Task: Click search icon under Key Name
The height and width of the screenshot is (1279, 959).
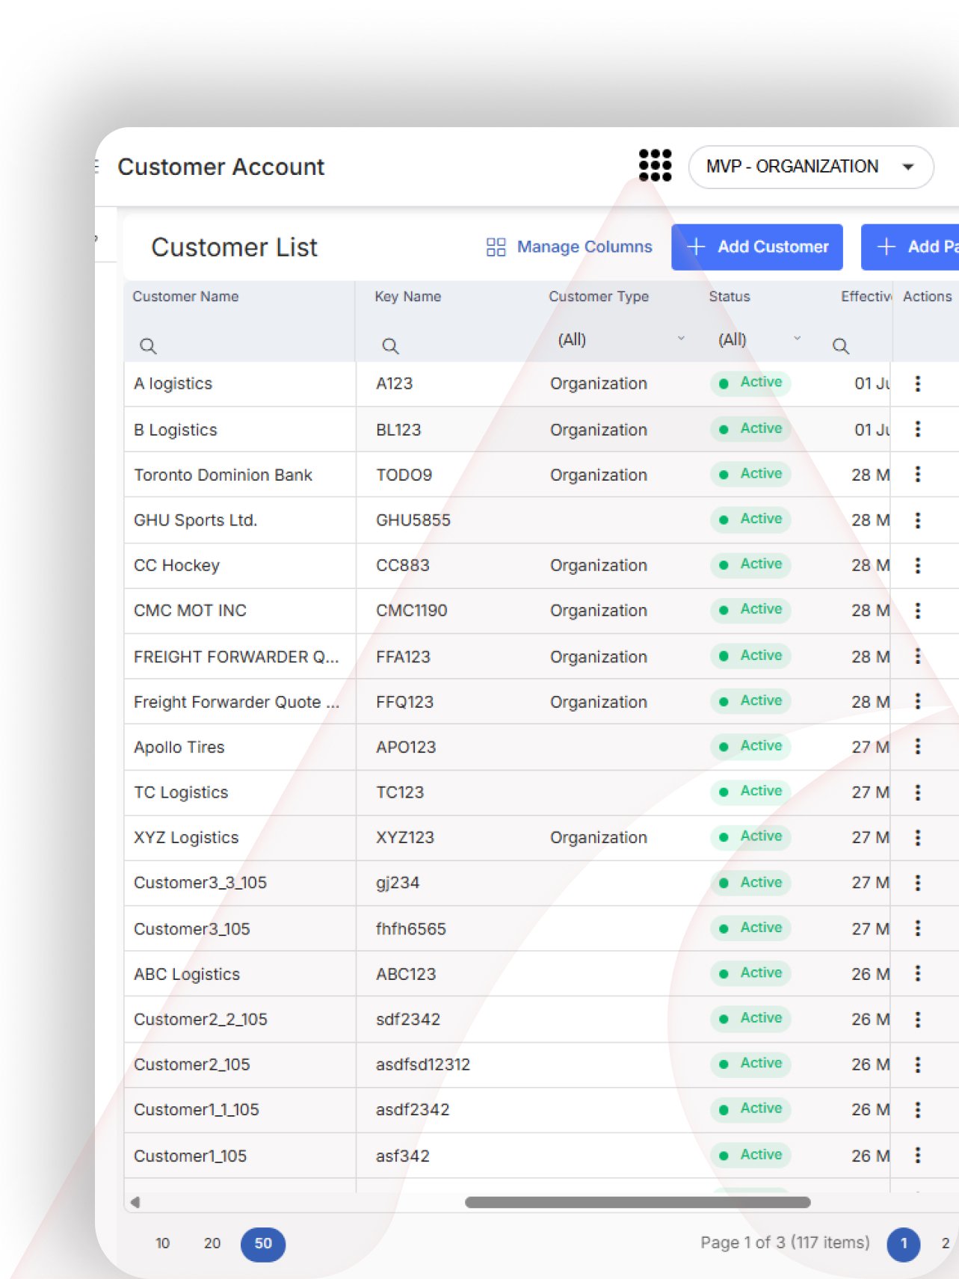Action: click(390, 346)
